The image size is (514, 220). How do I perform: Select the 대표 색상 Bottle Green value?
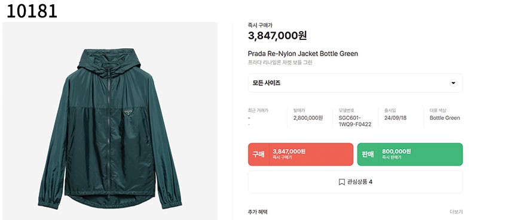click(x=445, y=118)
